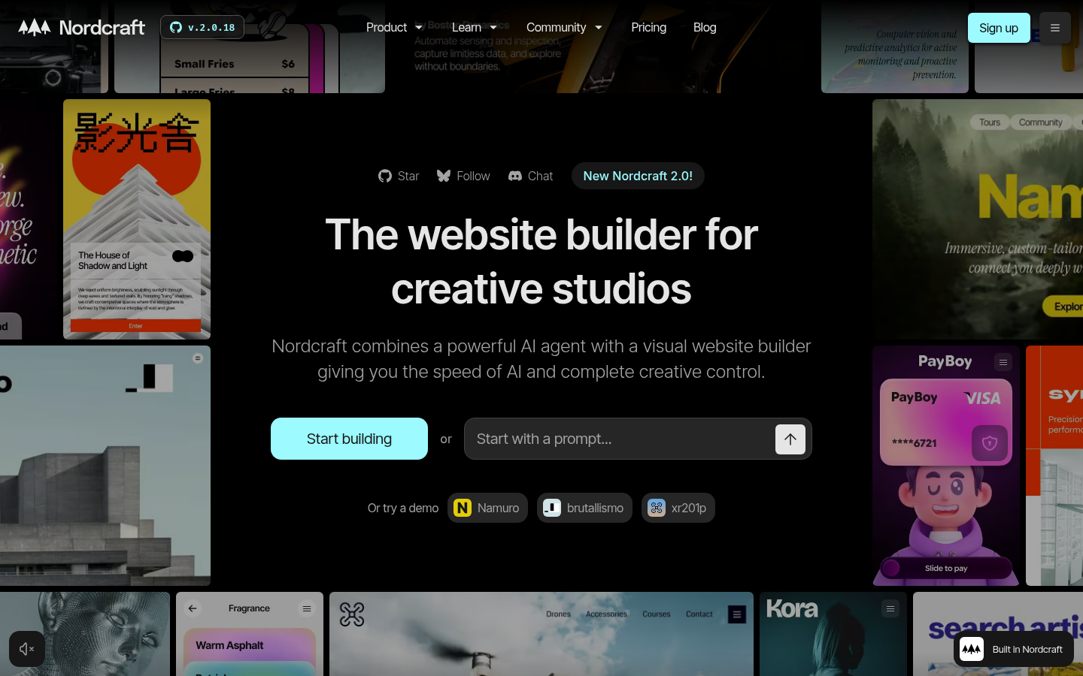Open the Discord Chat link
This screenshot has width=1083, height=676.
pos(530,176)
